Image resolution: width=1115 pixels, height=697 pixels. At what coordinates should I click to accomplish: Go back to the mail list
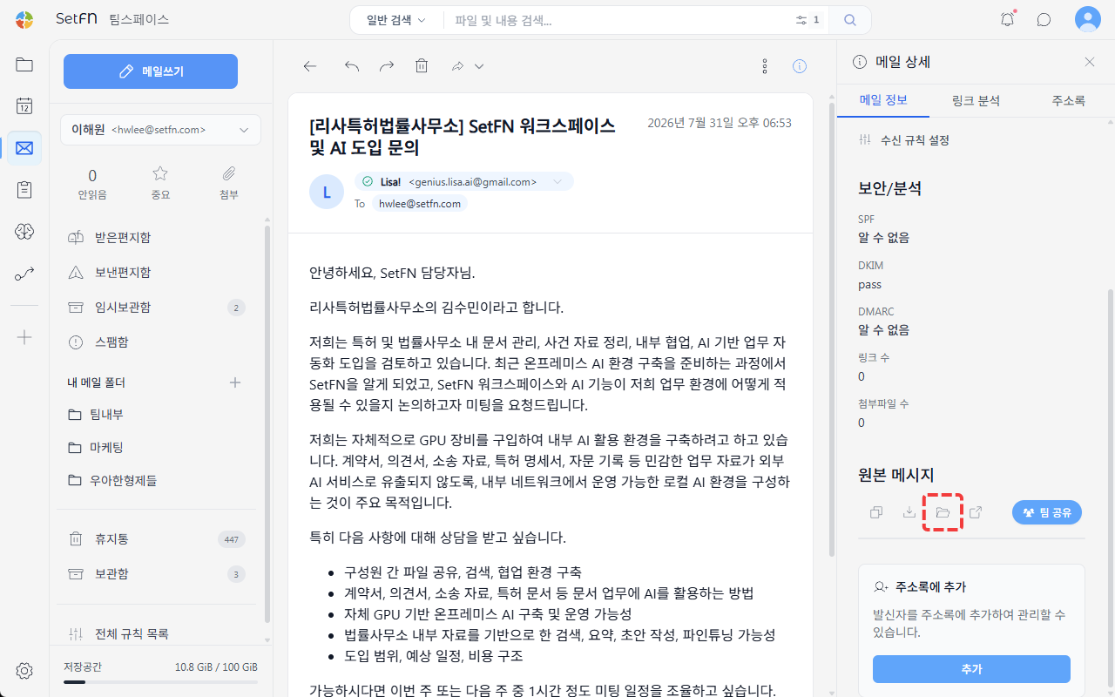tap(310, 66)
